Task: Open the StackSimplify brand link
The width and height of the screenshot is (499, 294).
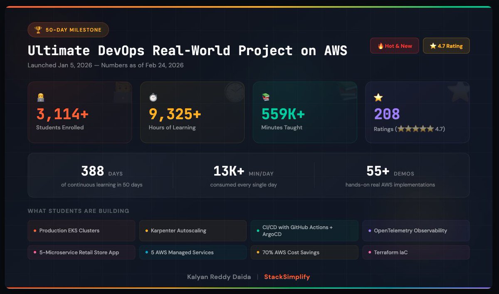Action: 287,277
